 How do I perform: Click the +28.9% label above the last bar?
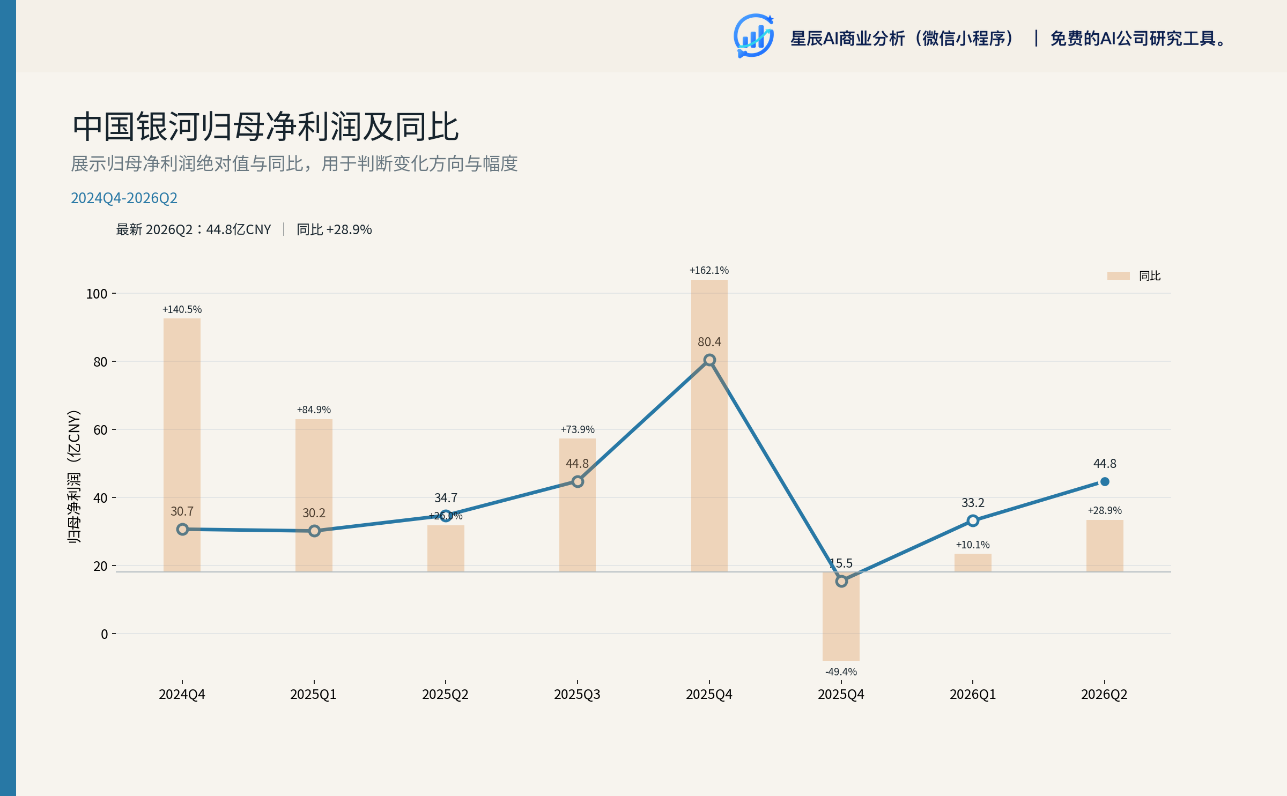pos(1105,510)
